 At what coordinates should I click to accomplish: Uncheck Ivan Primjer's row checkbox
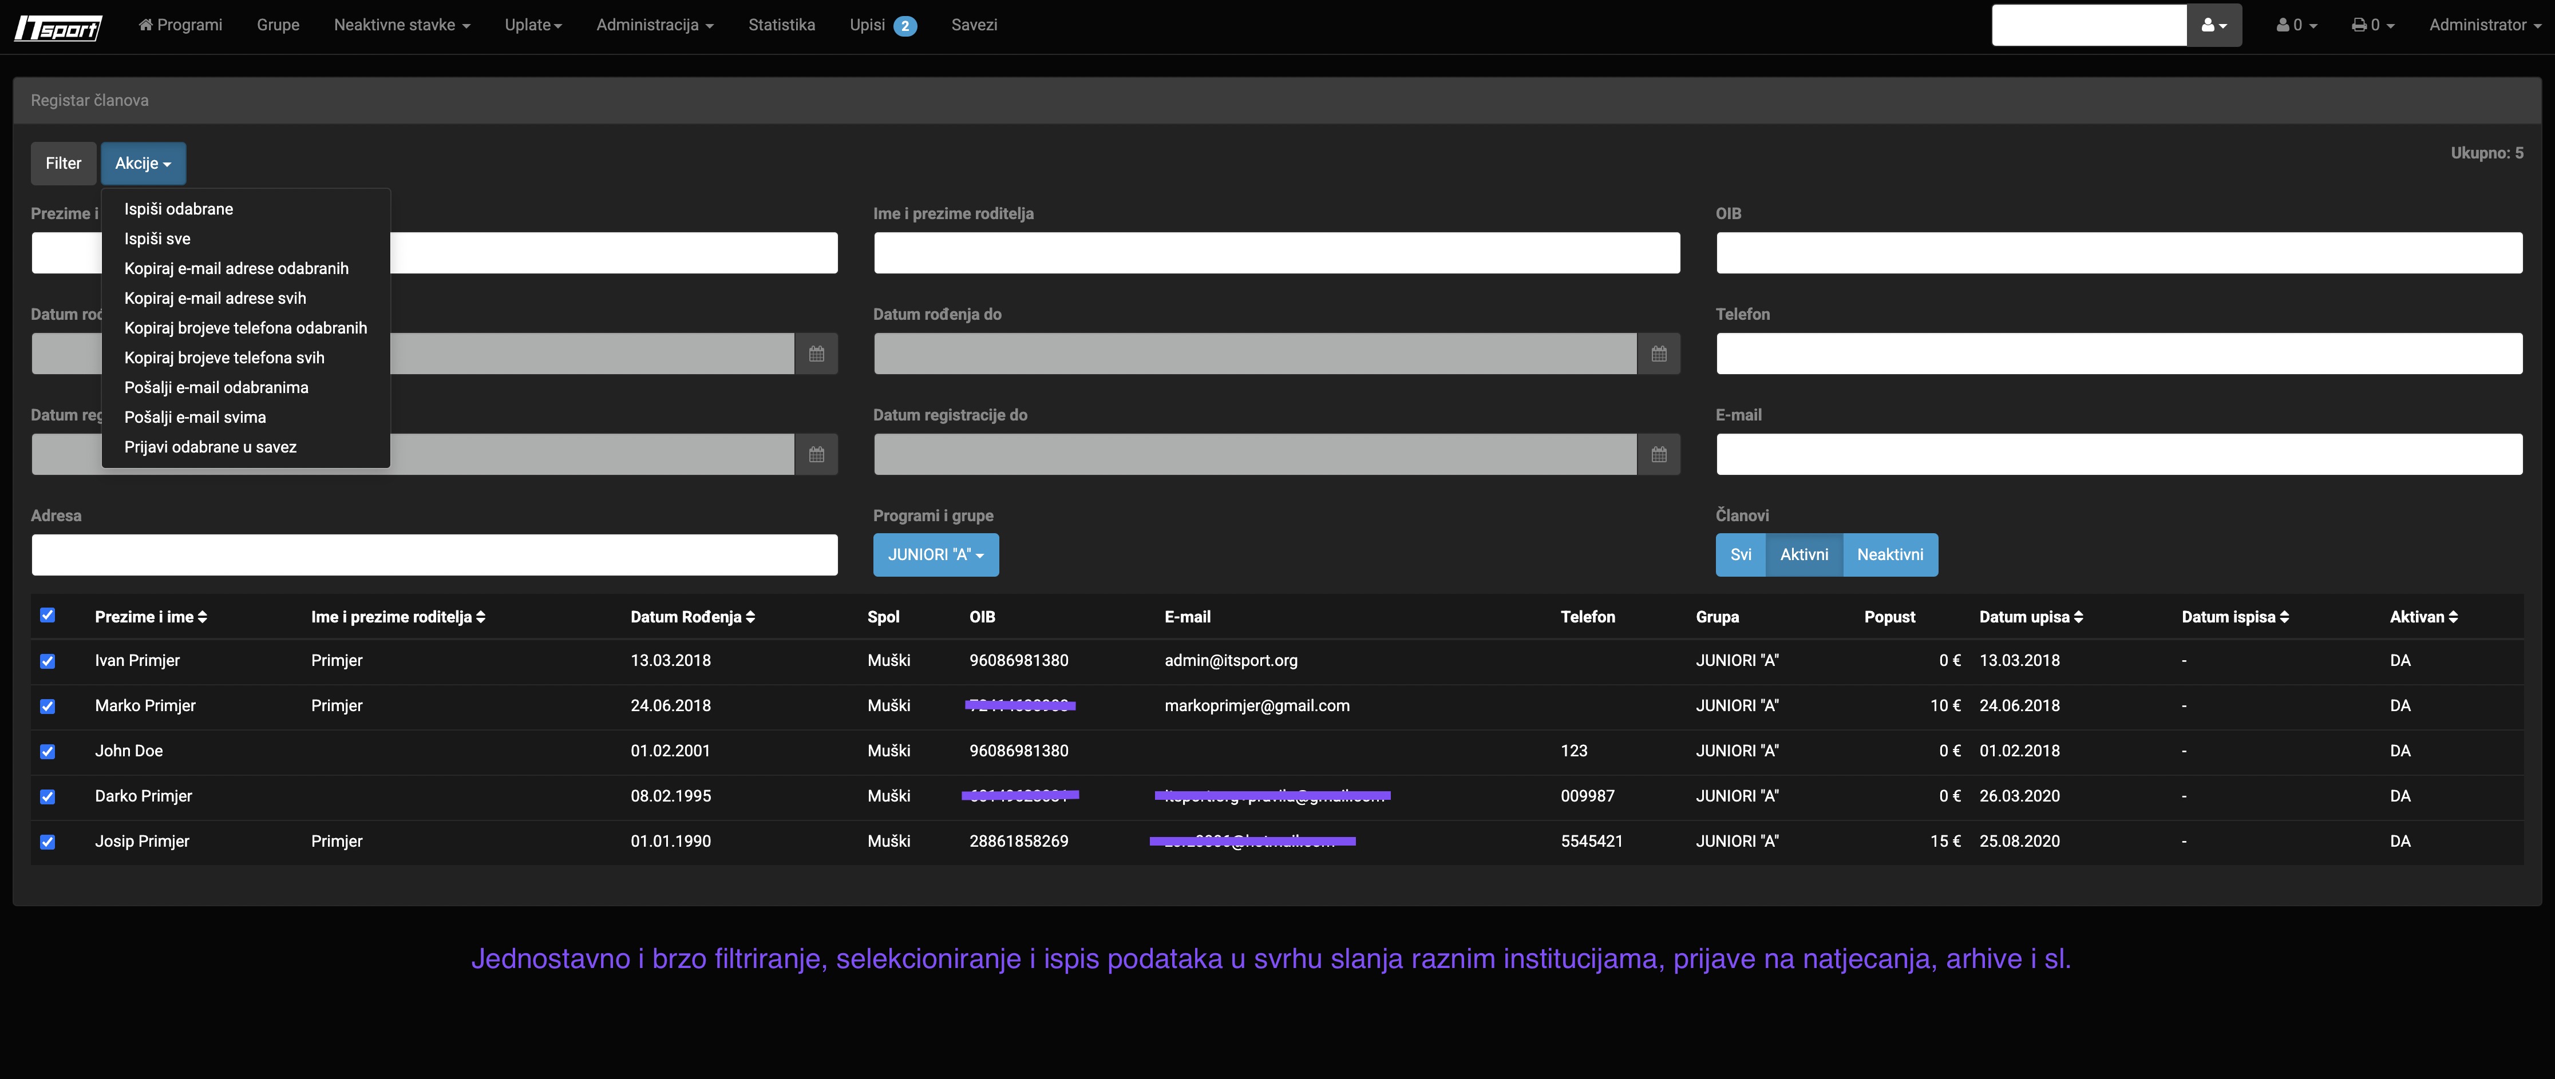(48, 661)
